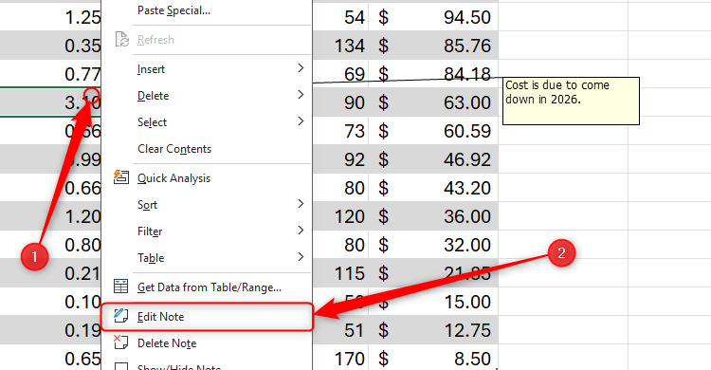711x370 pixels.
Task: Select the cell containing 32.00
Action: pos(433,245)
